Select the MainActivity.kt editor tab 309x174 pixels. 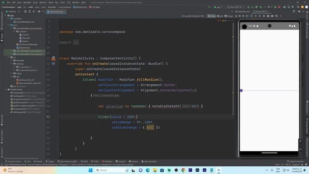(56, 12)
